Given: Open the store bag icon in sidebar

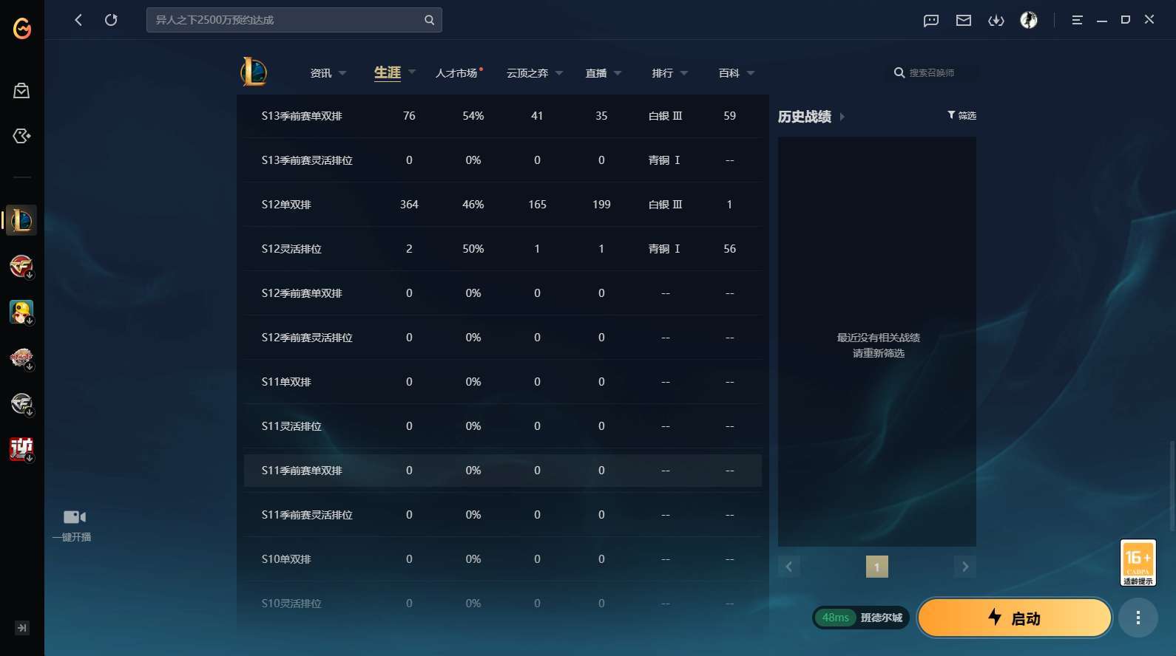Looking at the screenshot, I should click(x=21, y=91).
